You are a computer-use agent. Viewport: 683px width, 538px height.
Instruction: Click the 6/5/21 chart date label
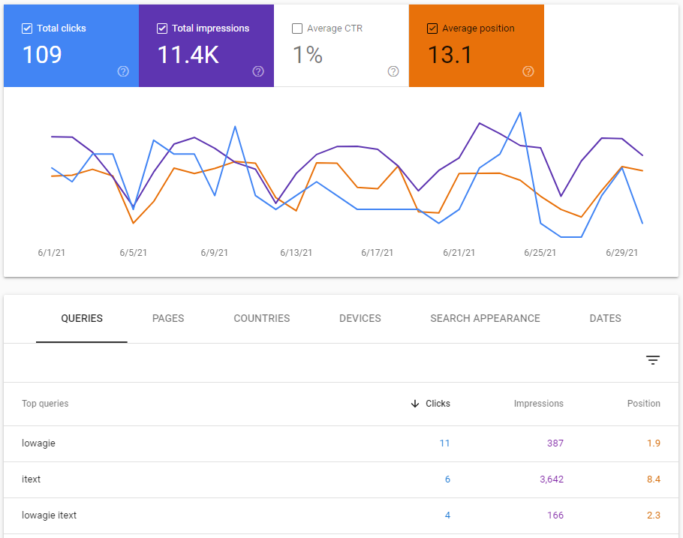tap(134, 253)
